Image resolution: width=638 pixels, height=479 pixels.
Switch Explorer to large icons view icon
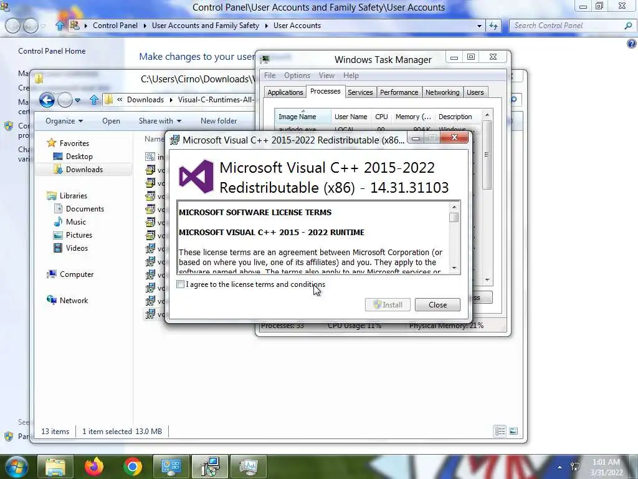click(513, 431)
